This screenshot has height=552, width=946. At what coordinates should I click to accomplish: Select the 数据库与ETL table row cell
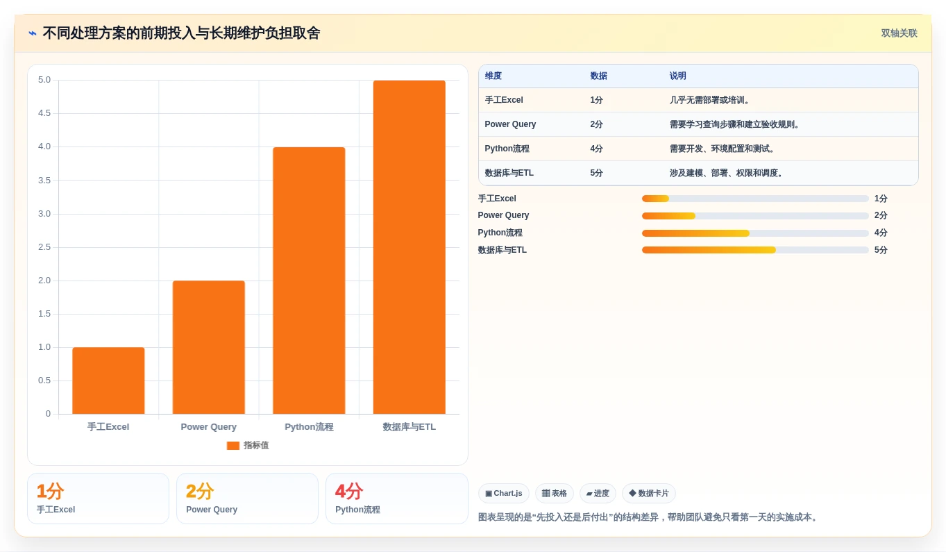click(532, 174)
